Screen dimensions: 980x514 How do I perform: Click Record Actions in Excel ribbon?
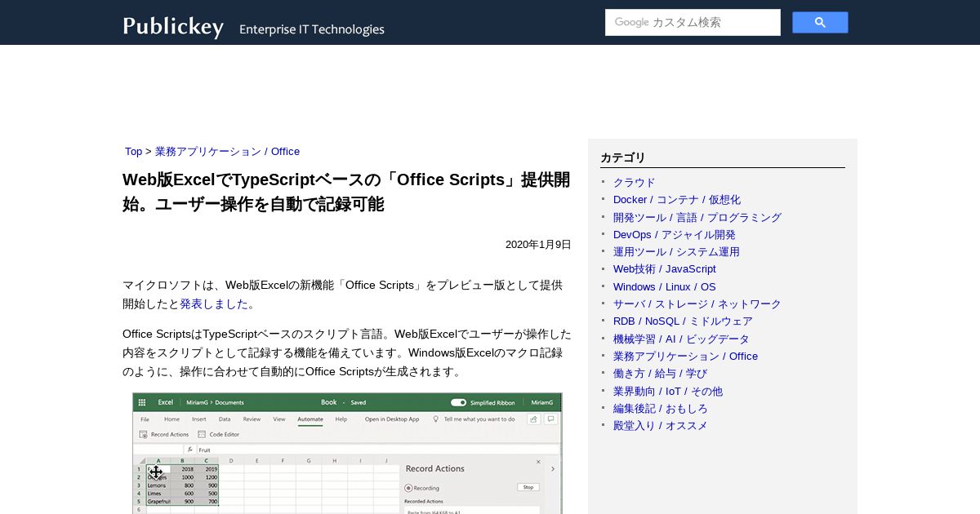pos(164,435)
